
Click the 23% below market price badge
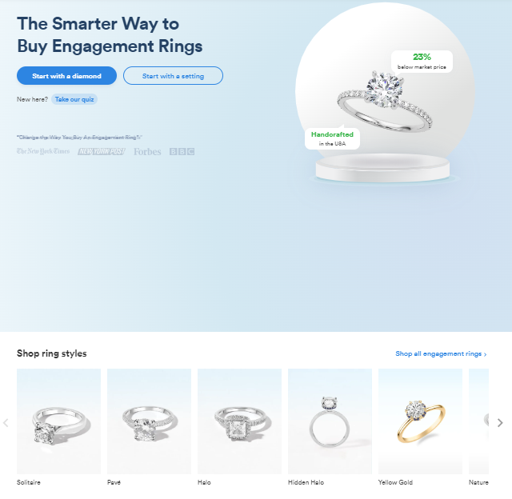pyautogui.click(x=422, y=62)
